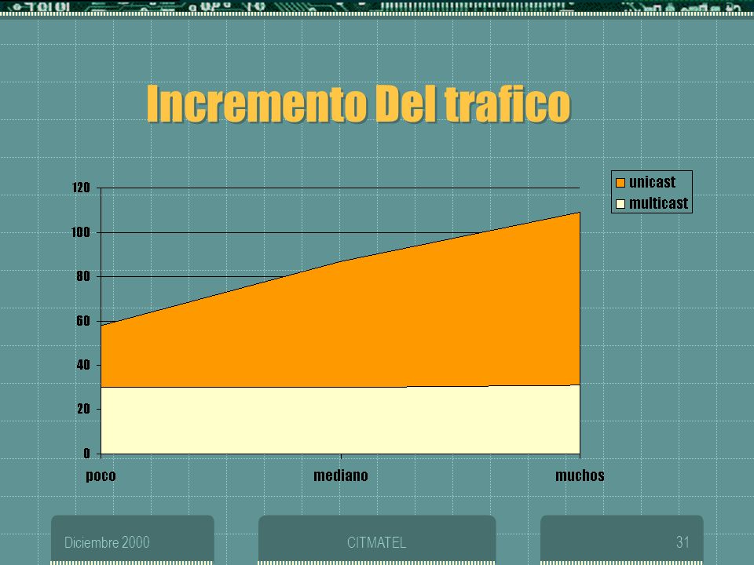754x565 pixels.
Task: Click the y-axis value 40
Action: [x=82, y=365]
